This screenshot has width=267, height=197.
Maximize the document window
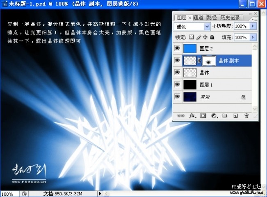click(252, 4)
